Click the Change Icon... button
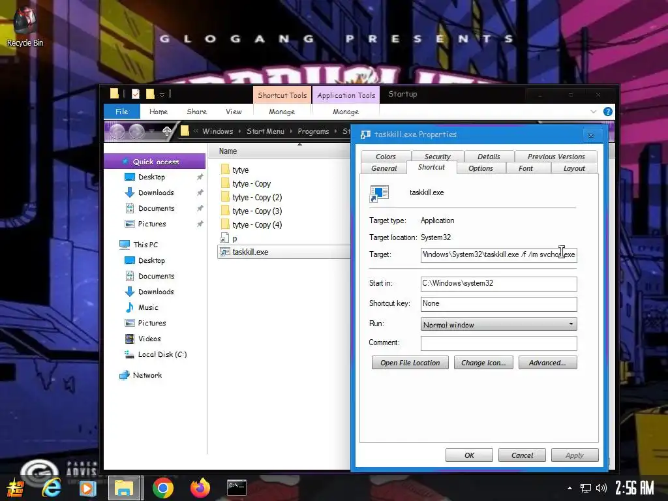 483,363
